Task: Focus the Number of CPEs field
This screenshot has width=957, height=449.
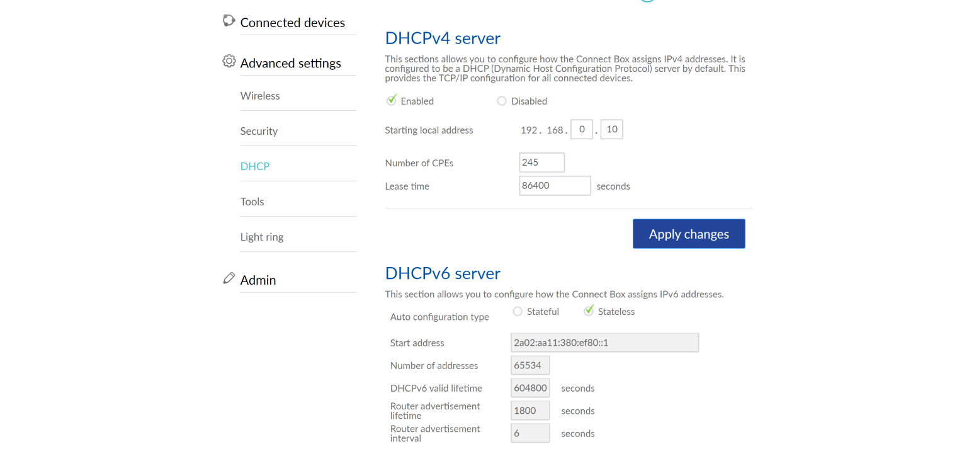Action: [x=541, y=162]
